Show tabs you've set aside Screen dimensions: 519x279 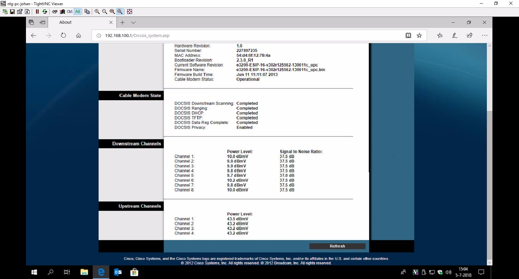coord(31,22)
